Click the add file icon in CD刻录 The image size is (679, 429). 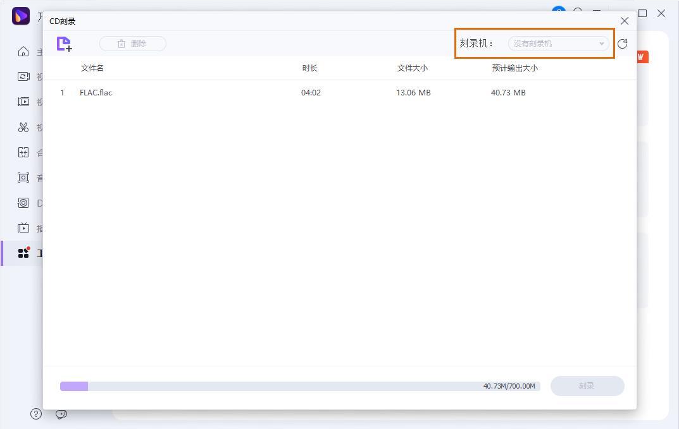coord(64,44)
